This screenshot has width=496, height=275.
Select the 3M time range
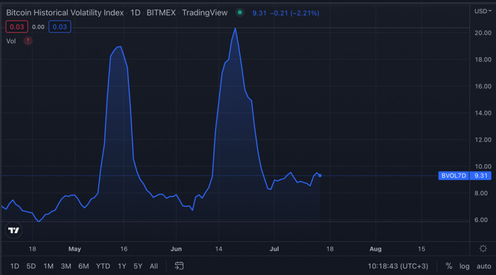[x=66, y=266]
